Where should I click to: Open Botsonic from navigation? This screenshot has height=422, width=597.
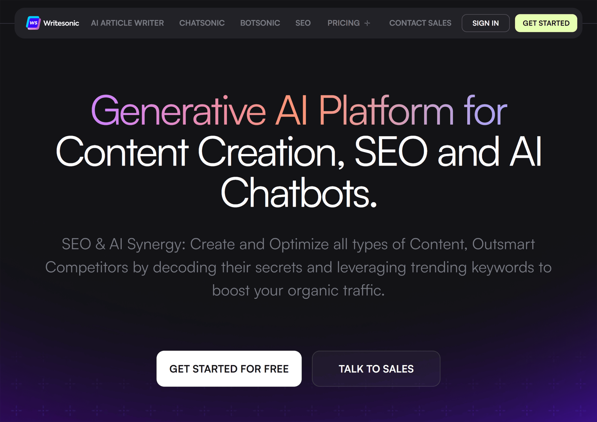[x=259, y=23]
